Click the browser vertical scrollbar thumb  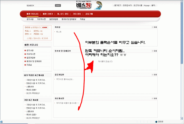coord(182,33)
